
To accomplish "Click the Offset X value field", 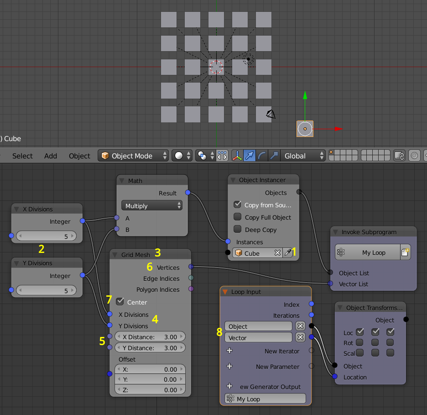I will (150, 369).
